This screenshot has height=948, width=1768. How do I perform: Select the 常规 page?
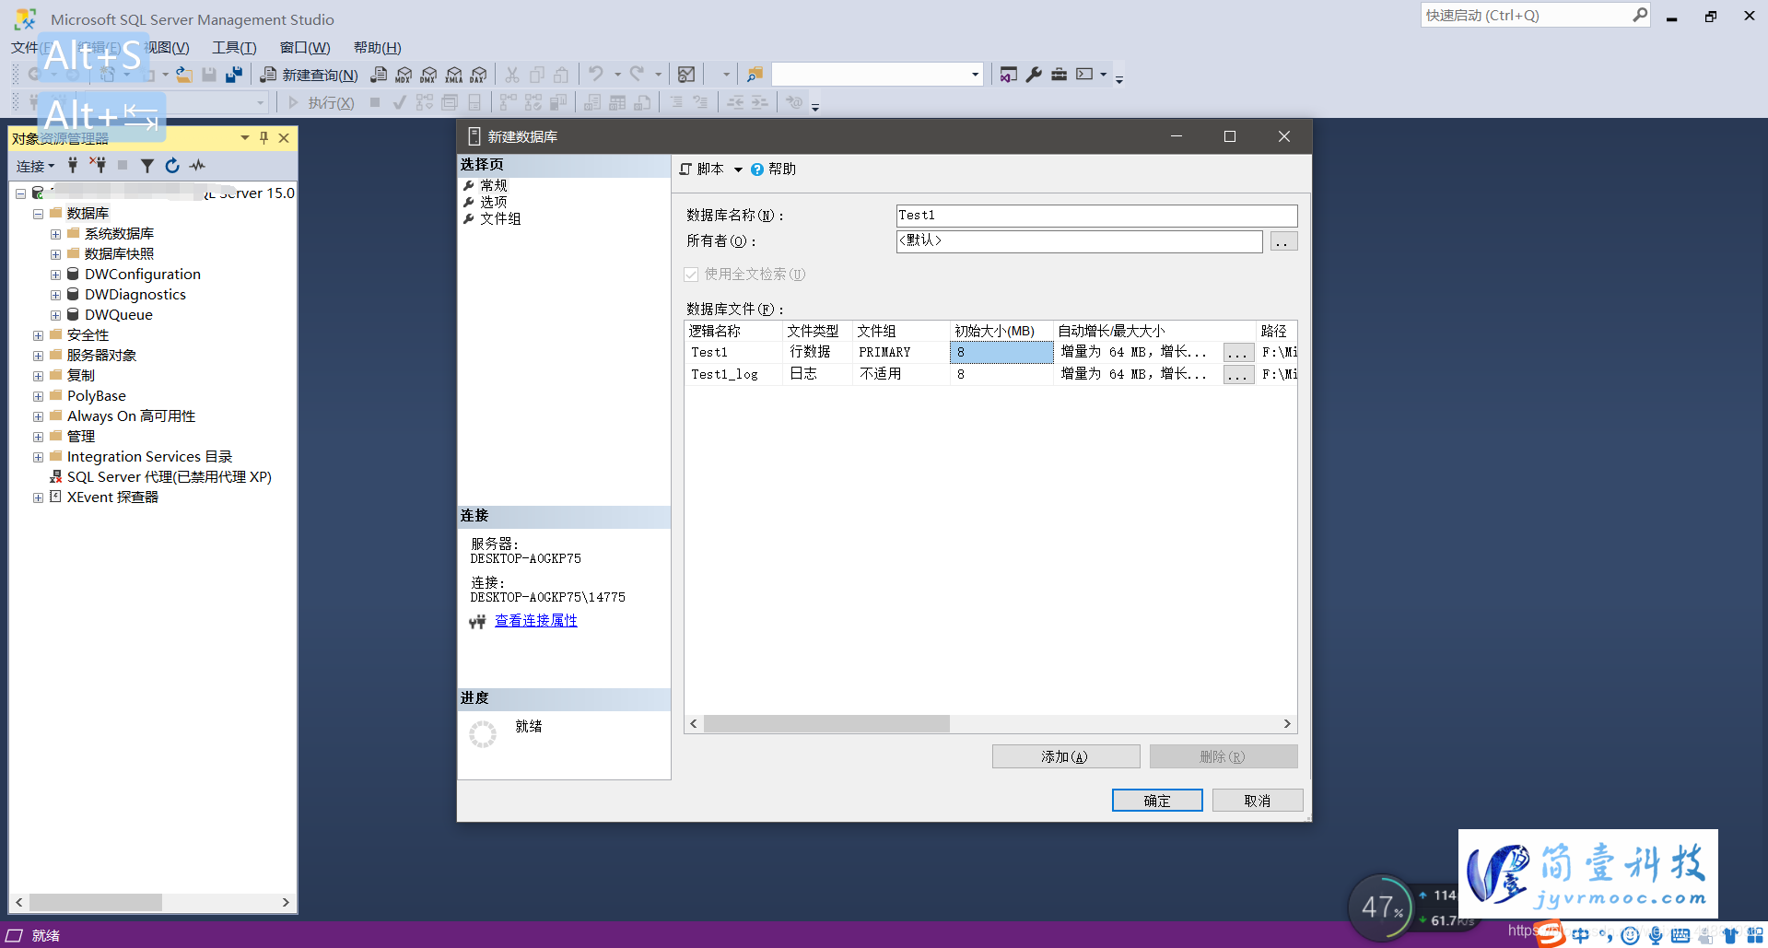coord(494,186)
